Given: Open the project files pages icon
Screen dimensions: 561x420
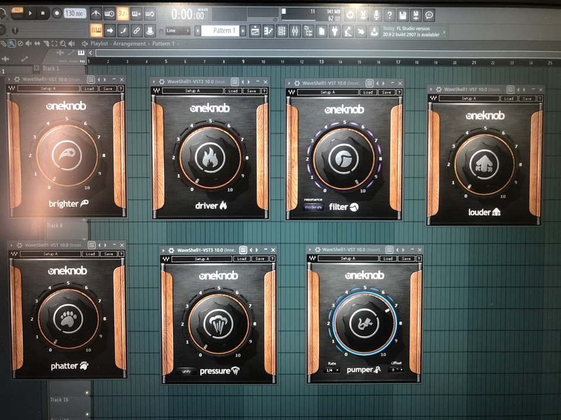Looking at the screenshot, I should [321, 31].
